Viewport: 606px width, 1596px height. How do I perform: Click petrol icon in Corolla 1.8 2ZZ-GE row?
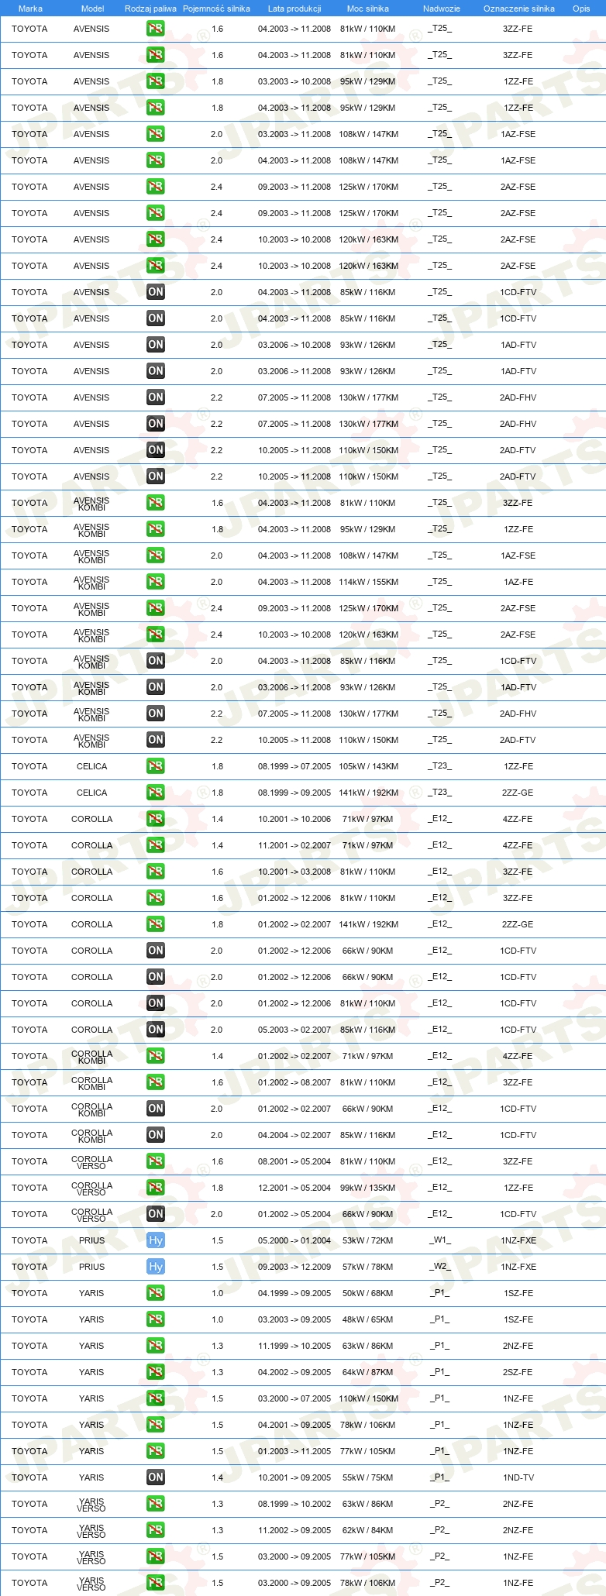point(155,924)
